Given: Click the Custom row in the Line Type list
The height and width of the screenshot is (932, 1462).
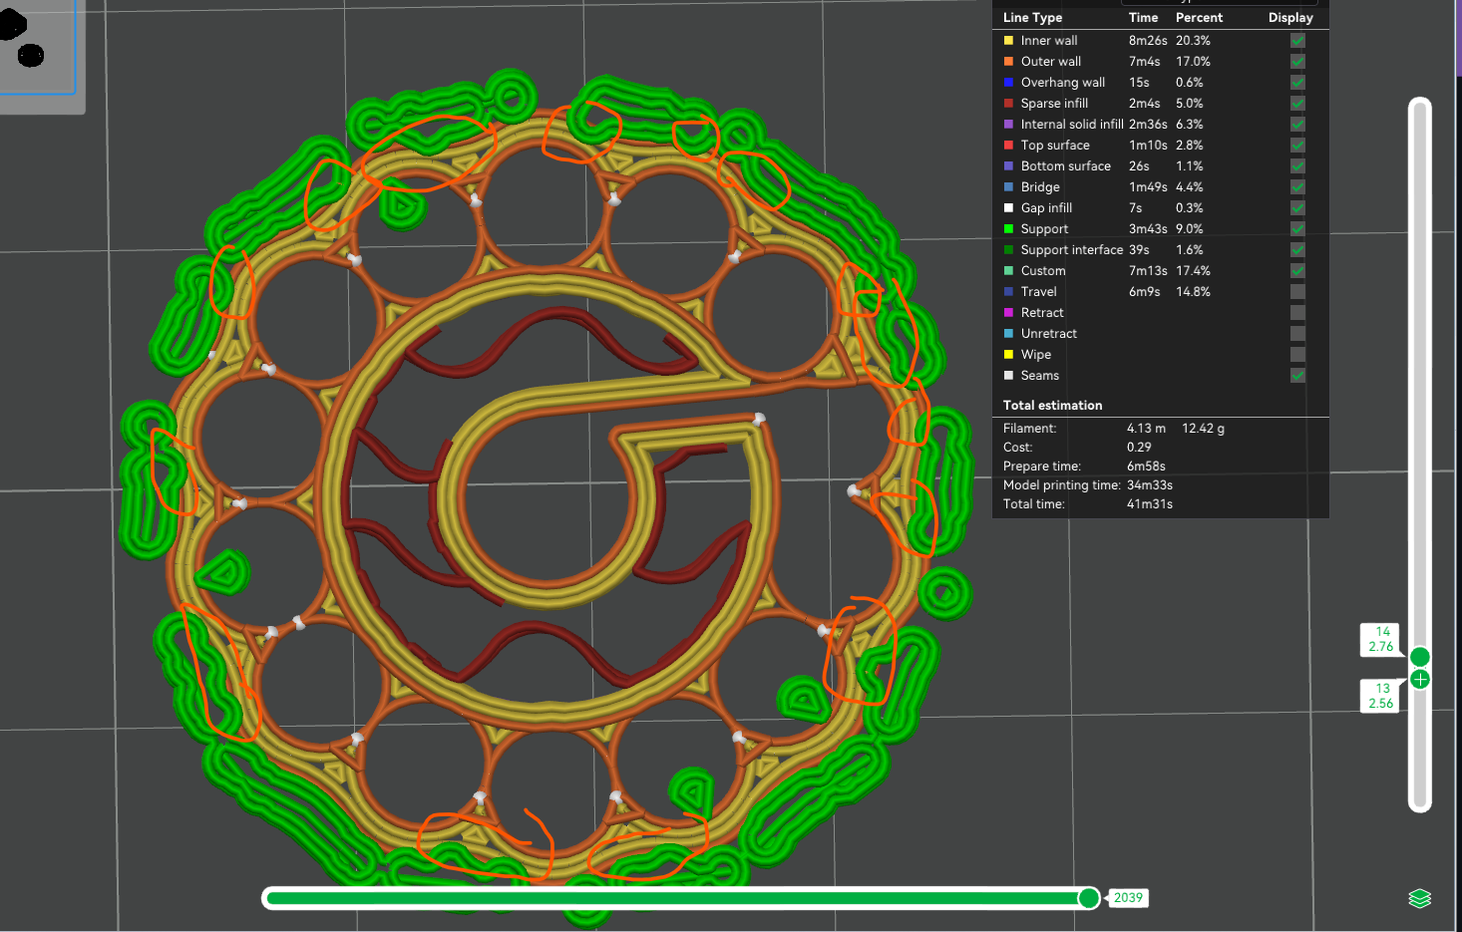Looking at the screenshot, I should point(1044,270).
